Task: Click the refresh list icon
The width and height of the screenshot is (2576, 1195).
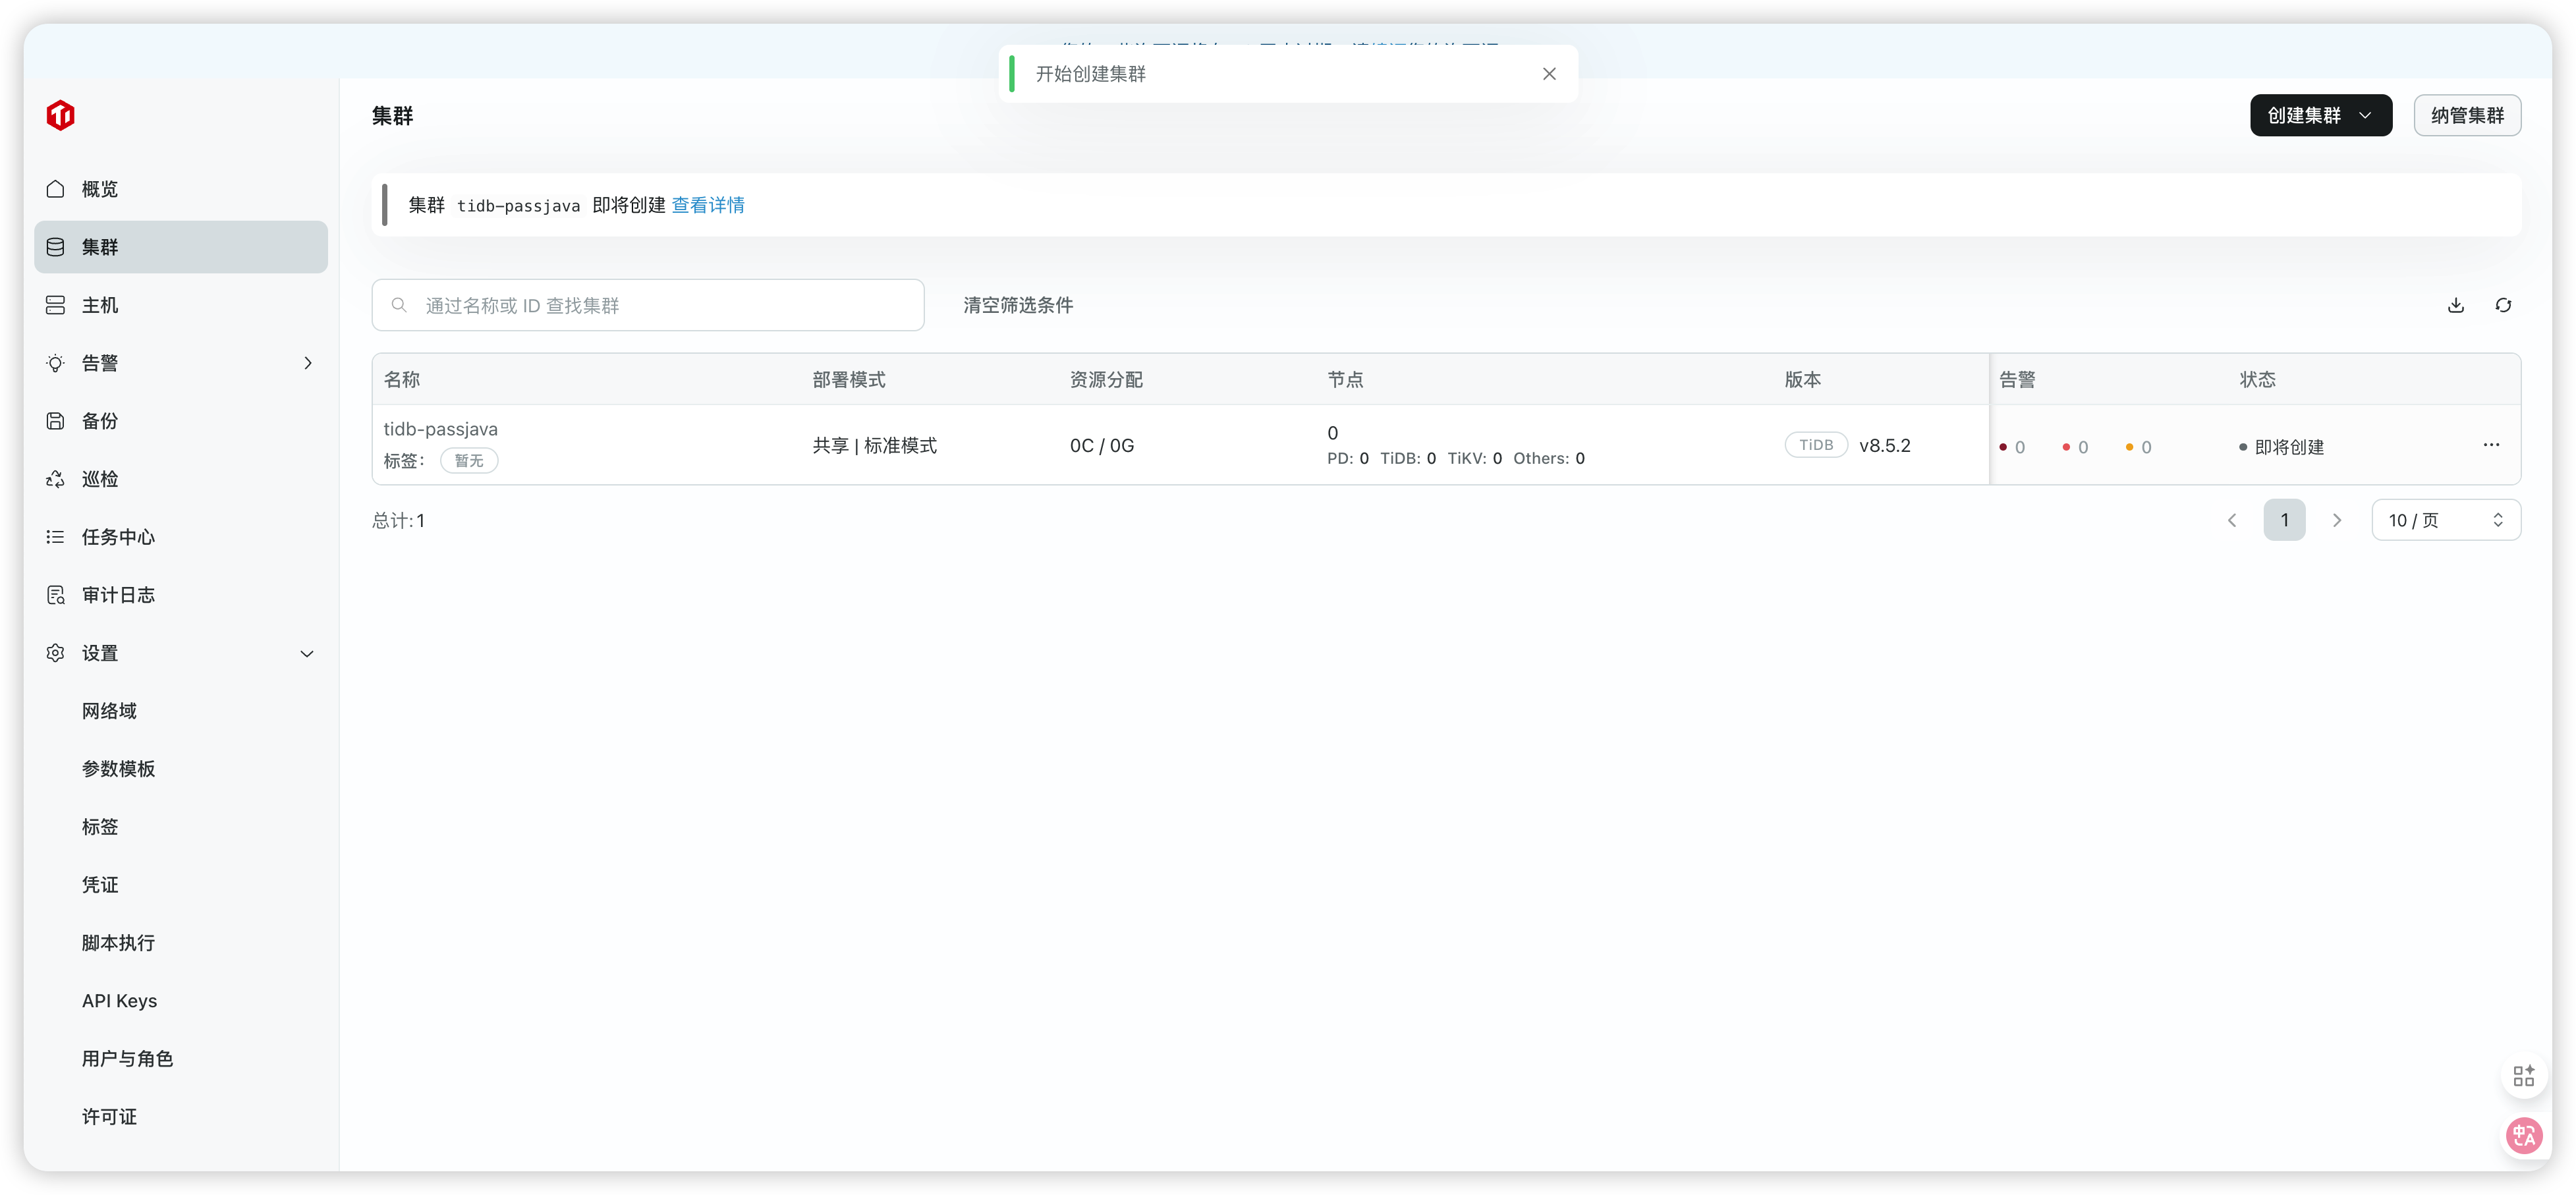Action: click(x=2503, y=305)
